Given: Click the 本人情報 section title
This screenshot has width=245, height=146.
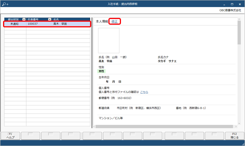Looking at the screenshot, I should click(102, 21).
